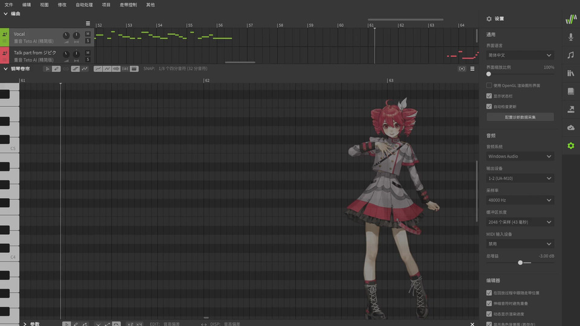
Task: Click the green settings gear in sidebar
Action: 571,145
